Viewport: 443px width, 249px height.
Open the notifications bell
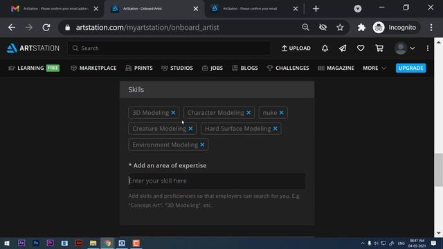[325, 48]
